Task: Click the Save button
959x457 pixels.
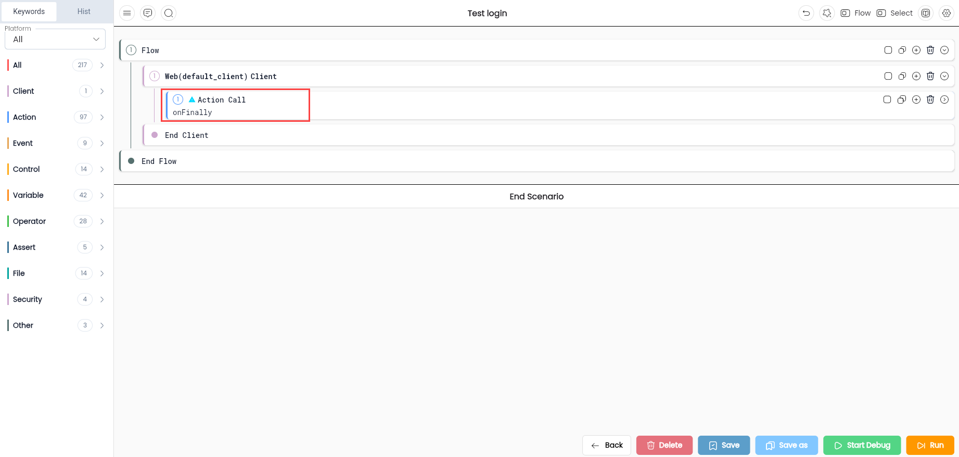Action: click(x=724, y=445)
